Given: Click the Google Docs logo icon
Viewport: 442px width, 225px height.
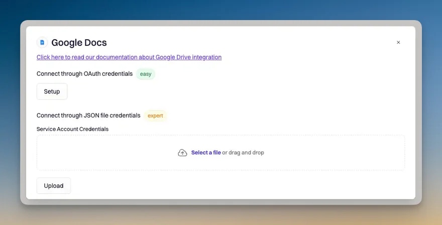Looking at the screenshot, I should point(42,43).
